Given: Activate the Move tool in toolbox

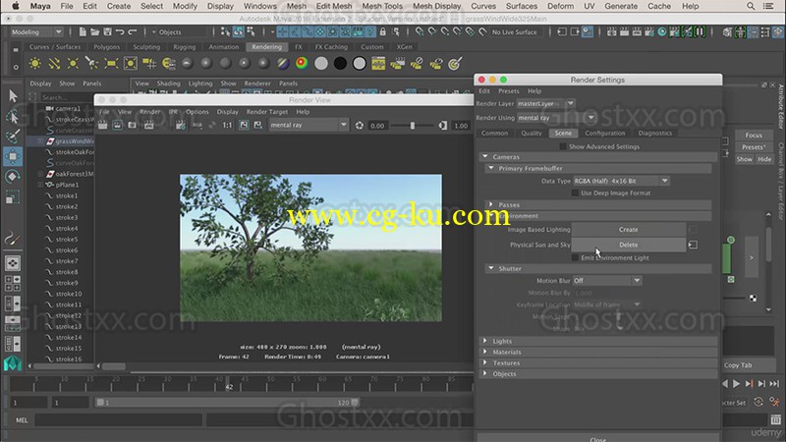Looking at the screenshot, I should click(x=13, y=156).
